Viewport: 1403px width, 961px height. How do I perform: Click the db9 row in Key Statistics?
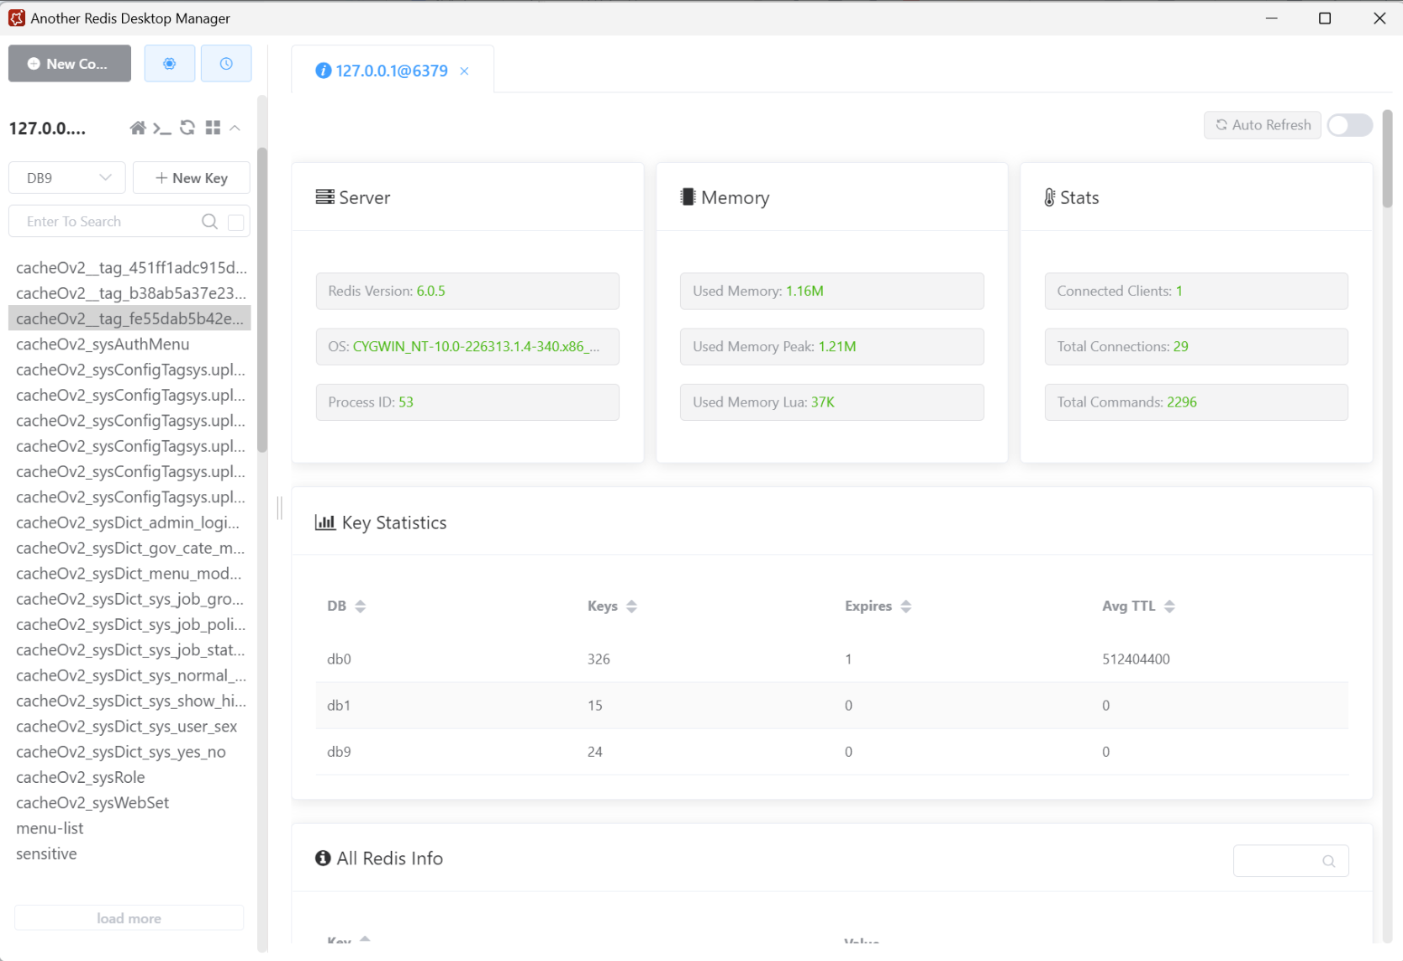832,752
